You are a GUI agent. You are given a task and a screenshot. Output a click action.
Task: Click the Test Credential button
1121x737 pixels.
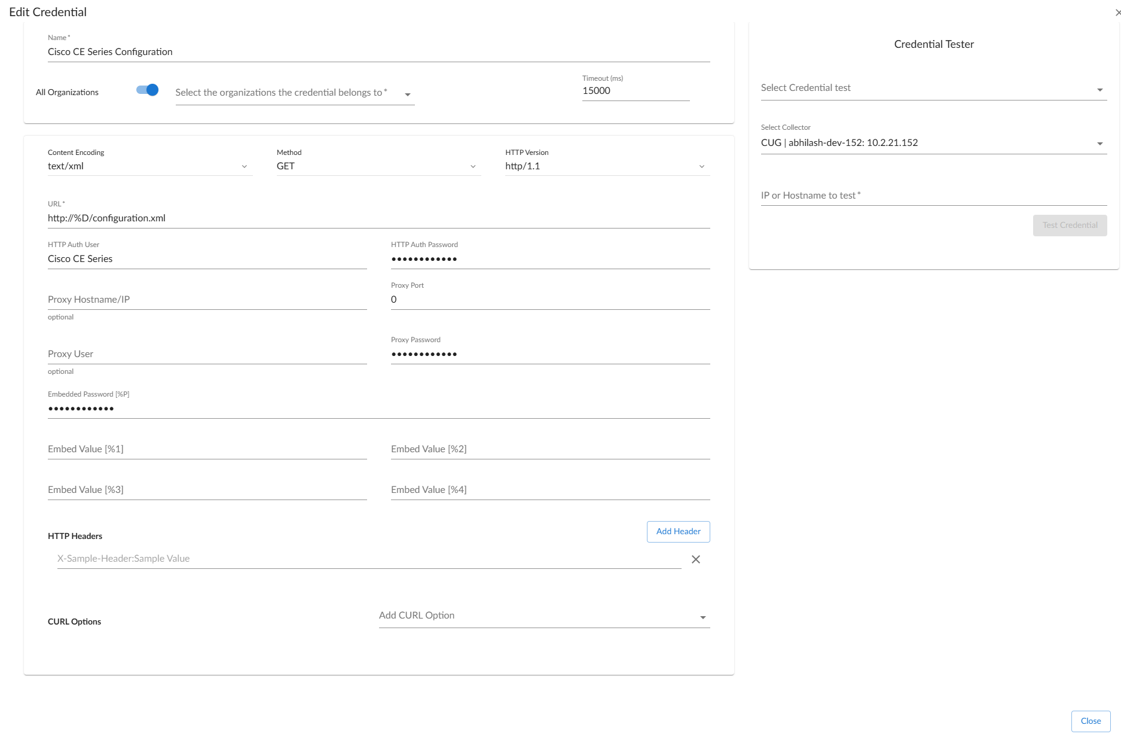pos(1069,226)
